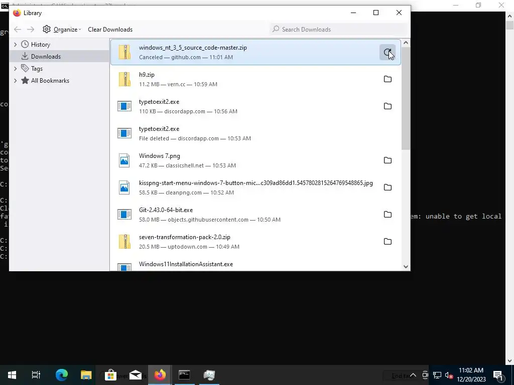Viewport: 514px width, 385px height.
Task: Open folder for typetoexit2.exe at 10:56 AM
Action: [x=388, y=106]
